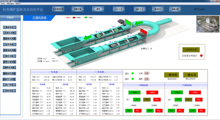Click 风门 关 for fan two
The height and width of the screenshot is (120, 220).
188,99
